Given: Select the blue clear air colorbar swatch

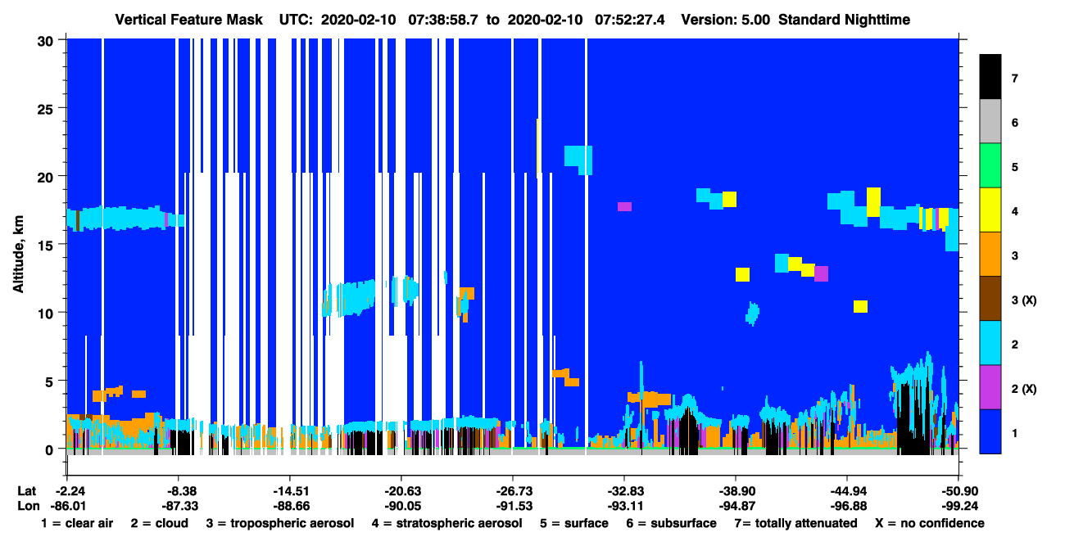Looking at the screenshot, I should (x=990, y=431).
